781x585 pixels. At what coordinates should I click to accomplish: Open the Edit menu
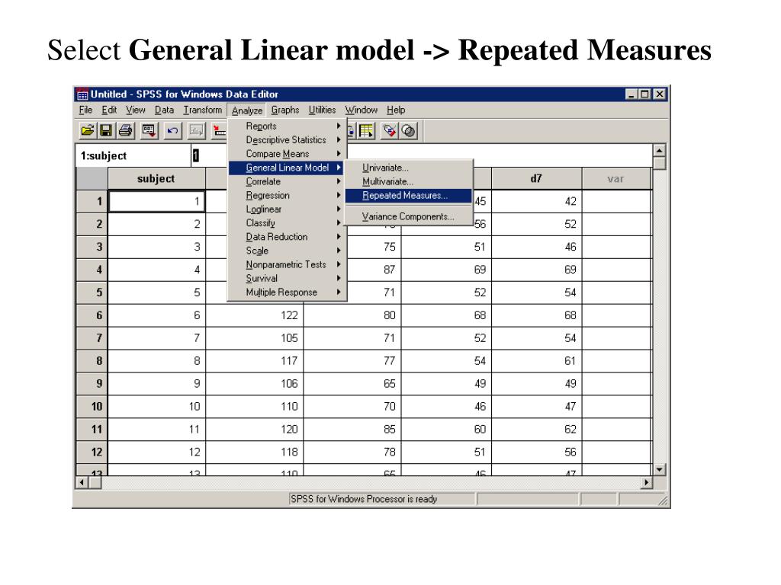click(109, 110)
